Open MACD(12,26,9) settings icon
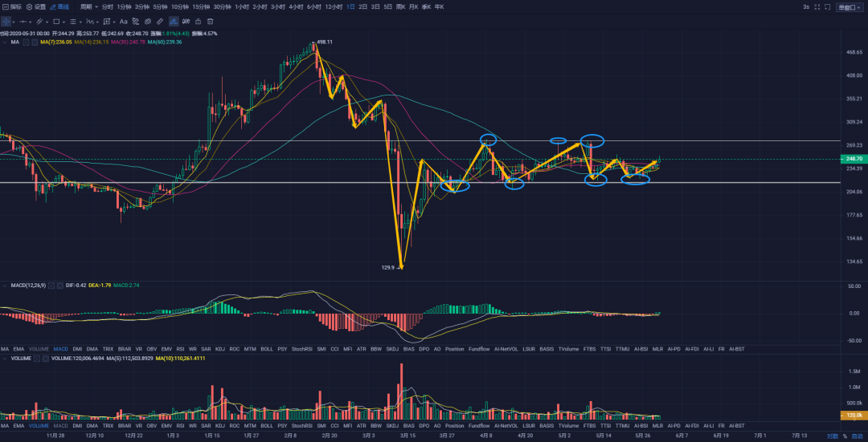Viewport: 868px width, 442px height. [51, 286]
